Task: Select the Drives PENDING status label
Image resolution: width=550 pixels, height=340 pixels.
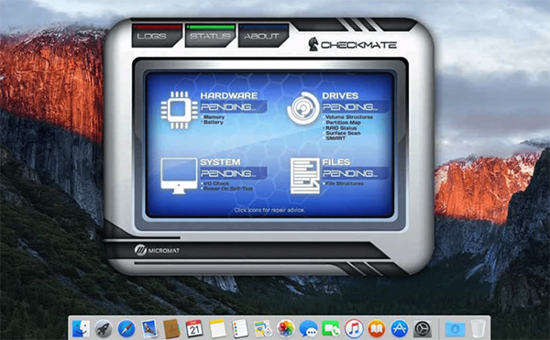Action: point(356,107)
